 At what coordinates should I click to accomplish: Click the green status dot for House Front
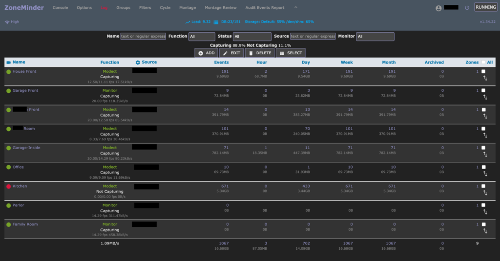tap(8, 72)
